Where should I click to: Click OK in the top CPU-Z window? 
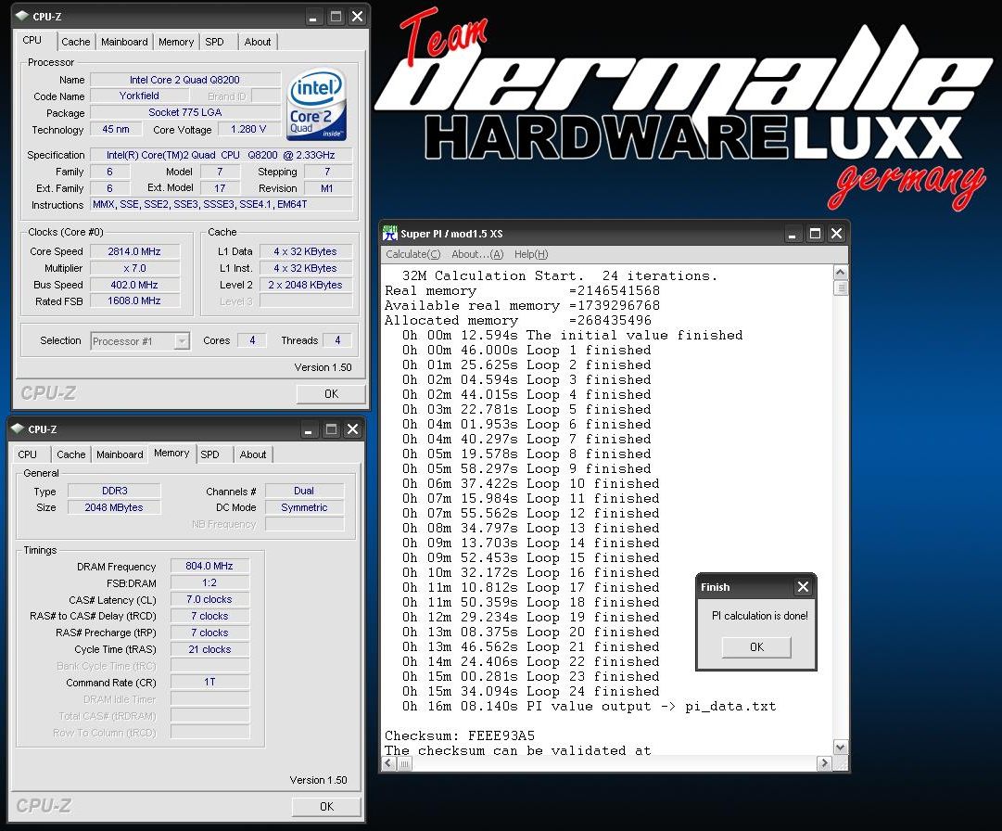tap(331, 394)
